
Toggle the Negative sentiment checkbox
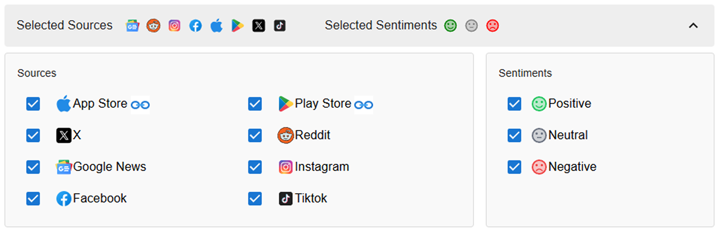point(514,167)
